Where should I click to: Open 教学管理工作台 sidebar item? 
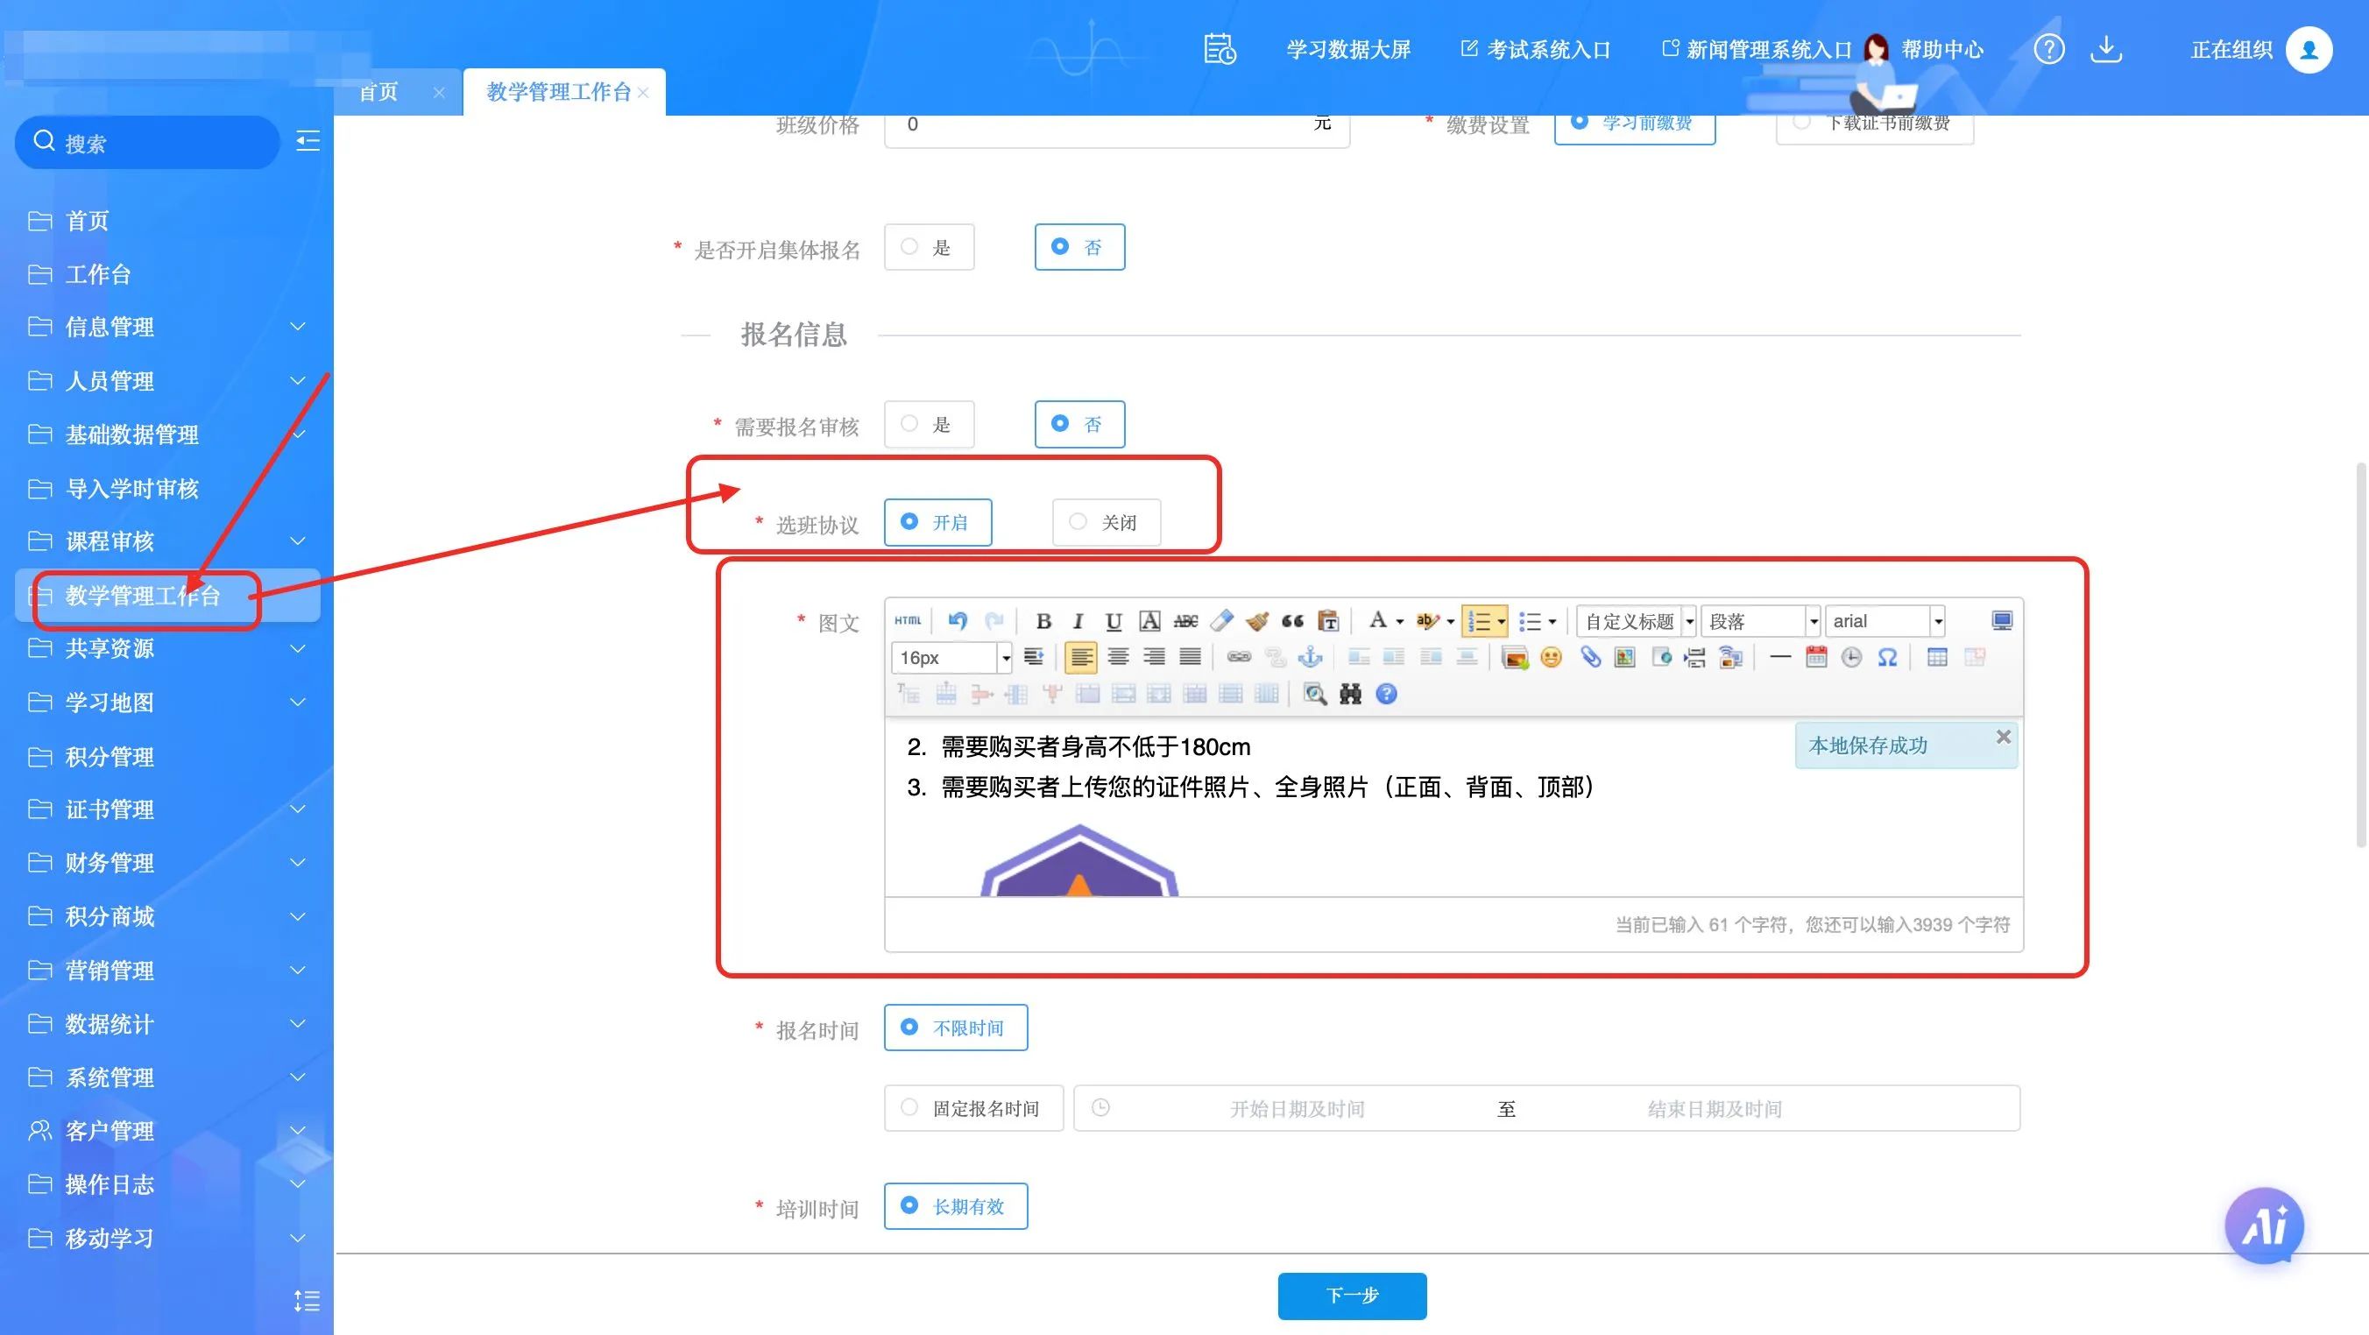(x=166, y=595)
